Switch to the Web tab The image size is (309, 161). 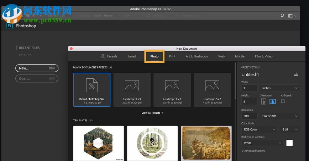point(221,56)
